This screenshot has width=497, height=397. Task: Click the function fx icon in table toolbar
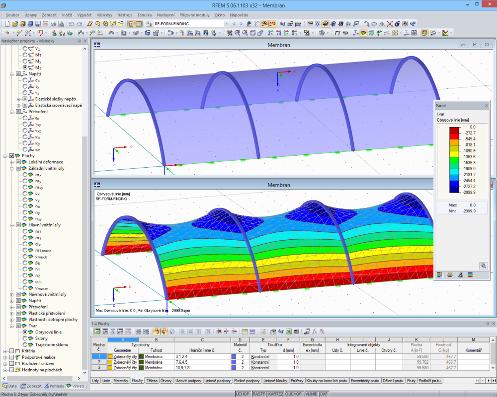click(315, 331)
